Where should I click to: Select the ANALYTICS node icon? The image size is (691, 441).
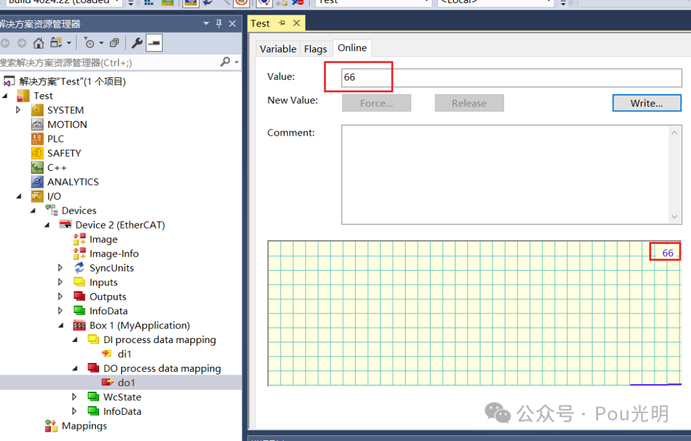(x=38, y=182)
